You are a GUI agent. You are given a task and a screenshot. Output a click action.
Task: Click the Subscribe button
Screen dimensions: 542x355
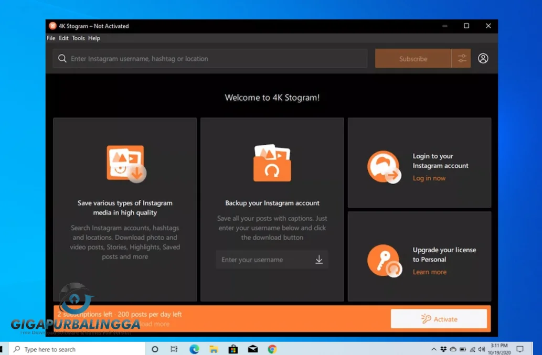click(413, 59)
